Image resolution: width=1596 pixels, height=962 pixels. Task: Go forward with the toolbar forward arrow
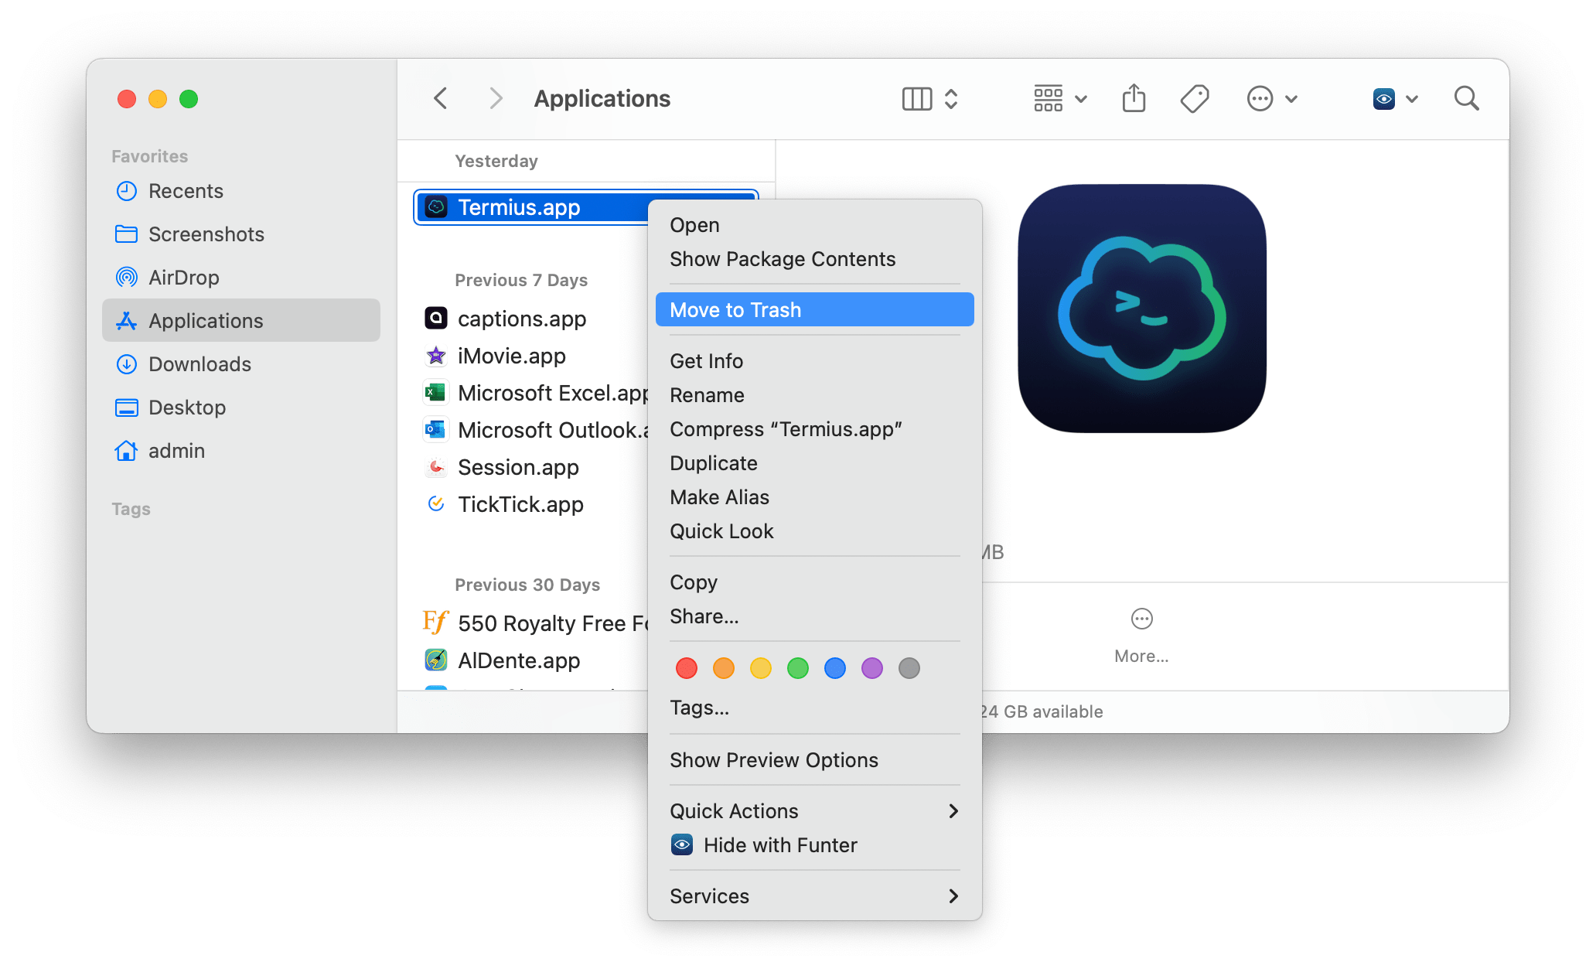point(496,98)
